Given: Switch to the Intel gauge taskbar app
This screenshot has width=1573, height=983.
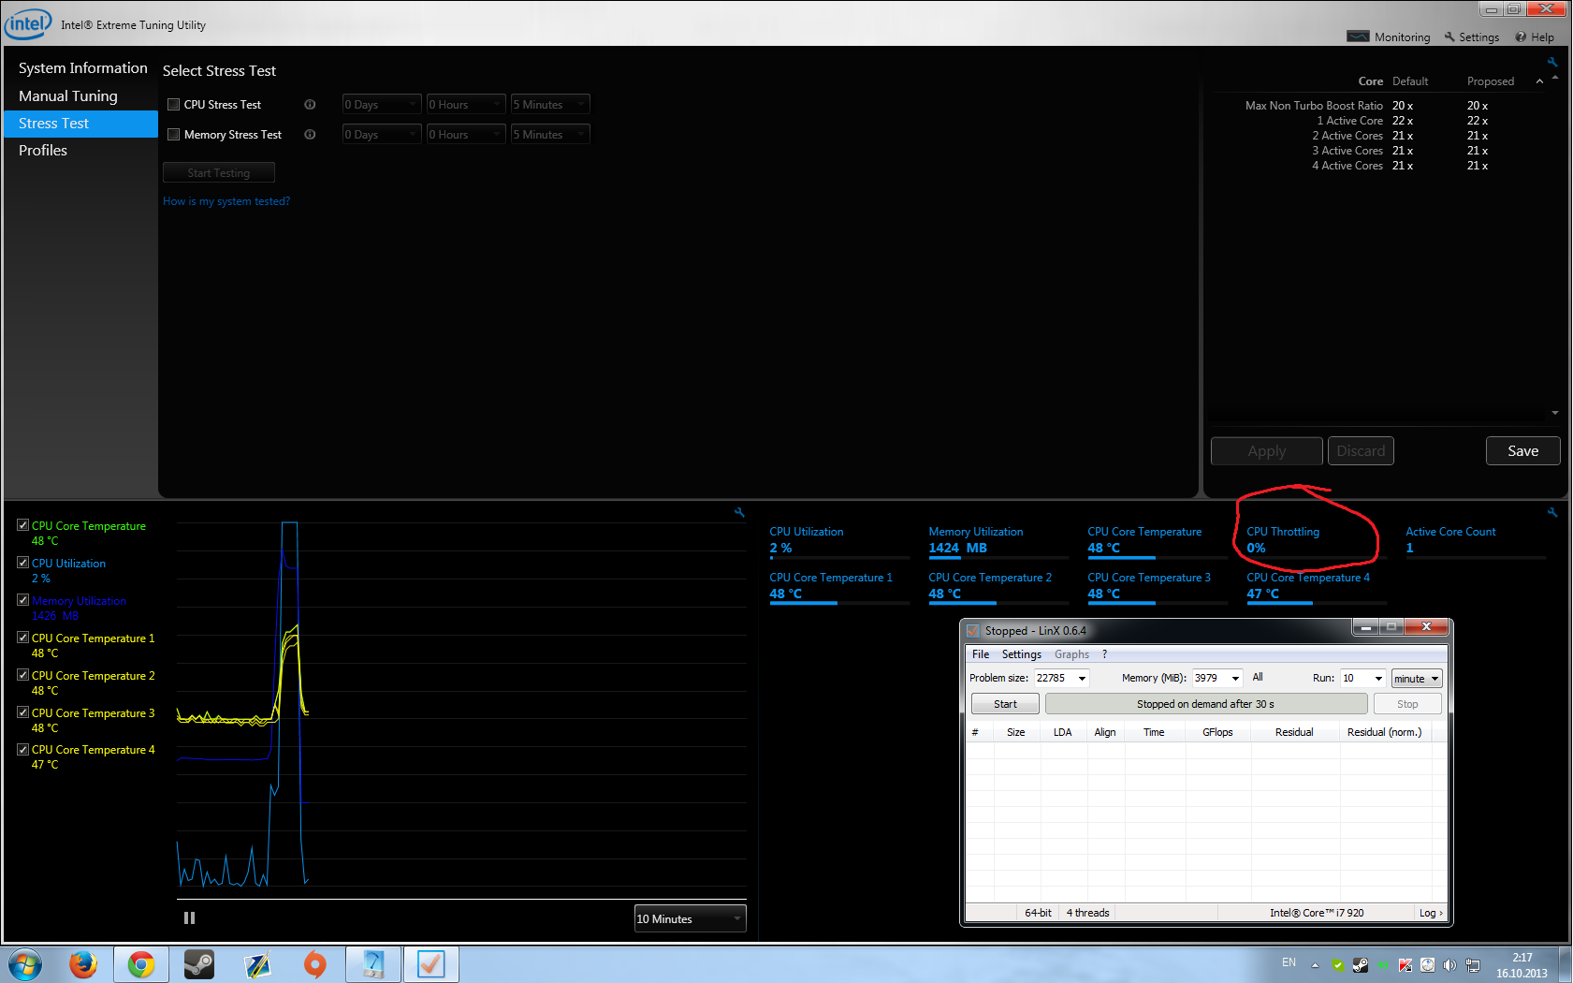Looking at the screenshot, I should pos(373,964).
